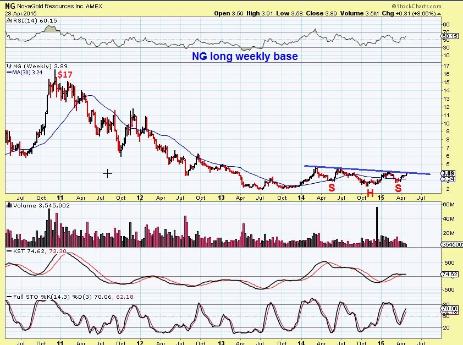Click the 3.89 price tag on price axis
This screenshot has height=345, width=463.
448,173
